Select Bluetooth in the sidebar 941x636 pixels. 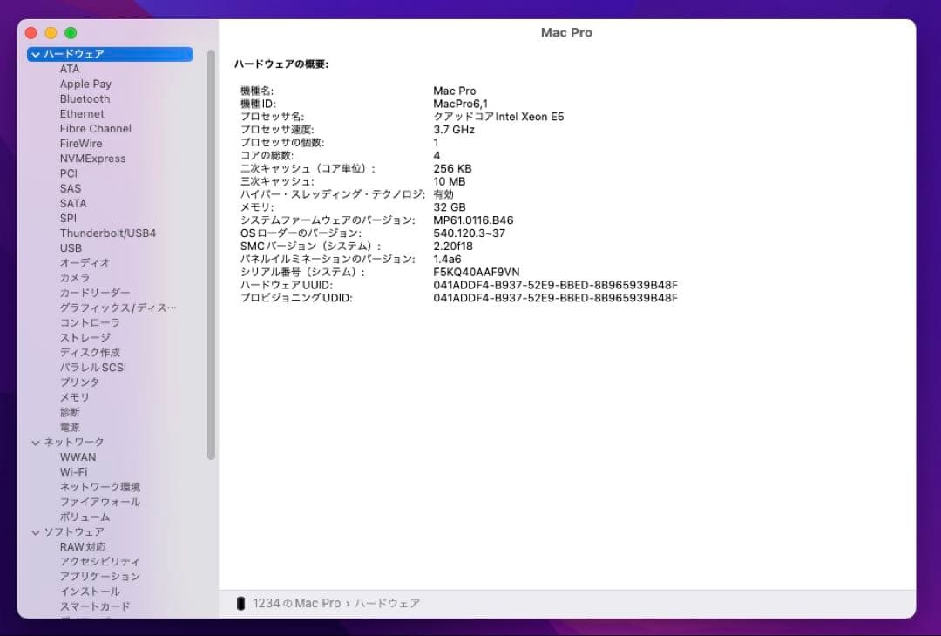(x=85, y=99)
